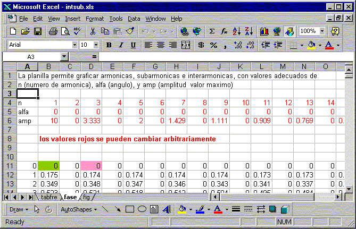The image size is (356, 229).
Task: Run spelling check icon
Action: coord(78,31)
